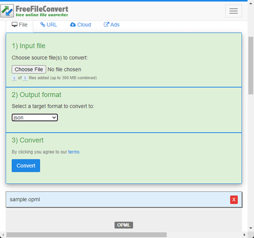Open the Cloud tab

click(81, 25)
